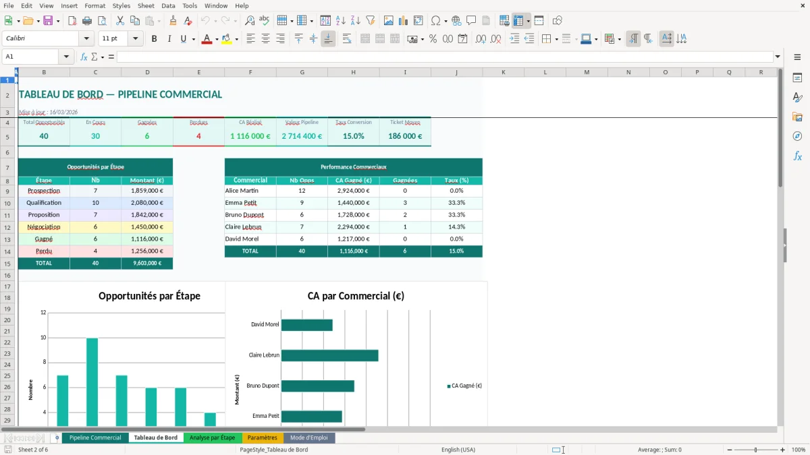The image size is (810, 455).
Task: Run the Spelling check icon
Action: point(265,21)
